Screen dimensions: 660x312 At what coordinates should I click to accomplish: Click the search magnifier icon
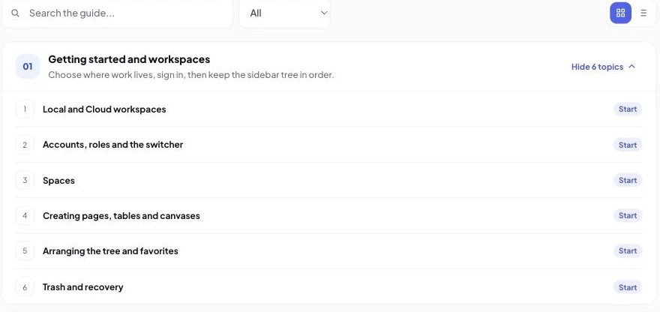tap(15, 13)
